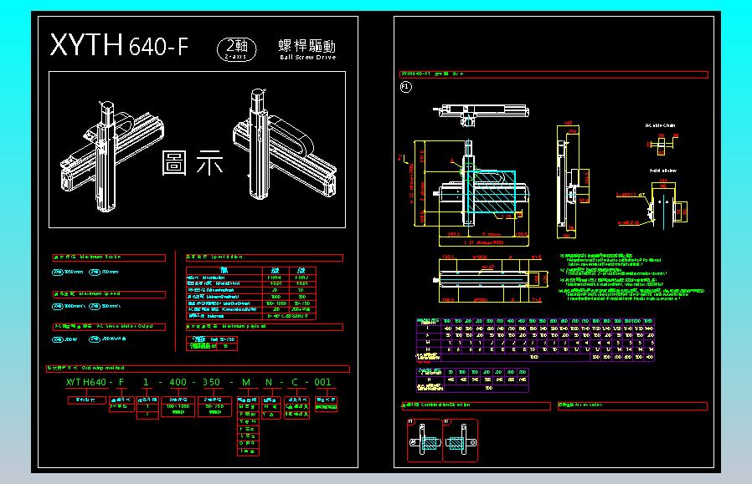Screen dimensions: 752x484
Task: Select the '400' in the ordering code
Action: click(x=178, y=382)
